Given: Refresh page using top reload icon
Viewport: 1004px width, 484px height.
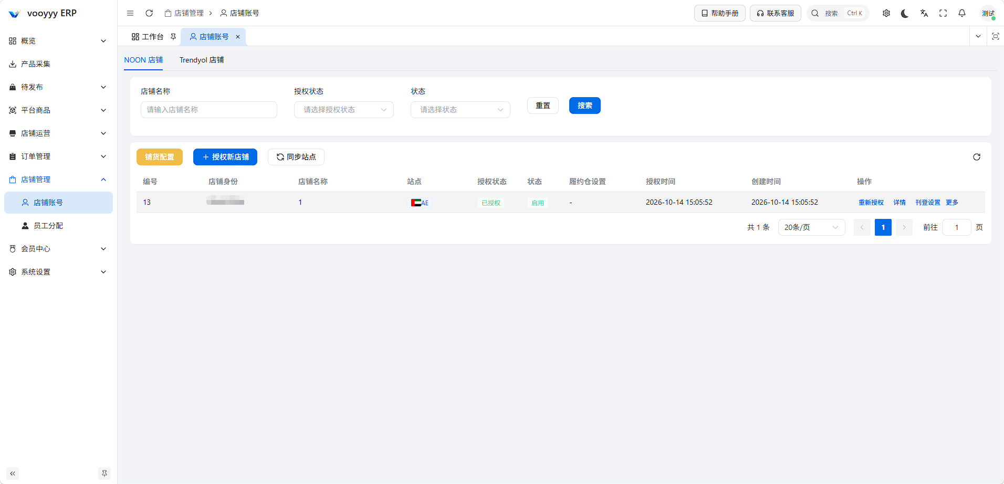Looking at the screenshot, I should pos(149,13).
